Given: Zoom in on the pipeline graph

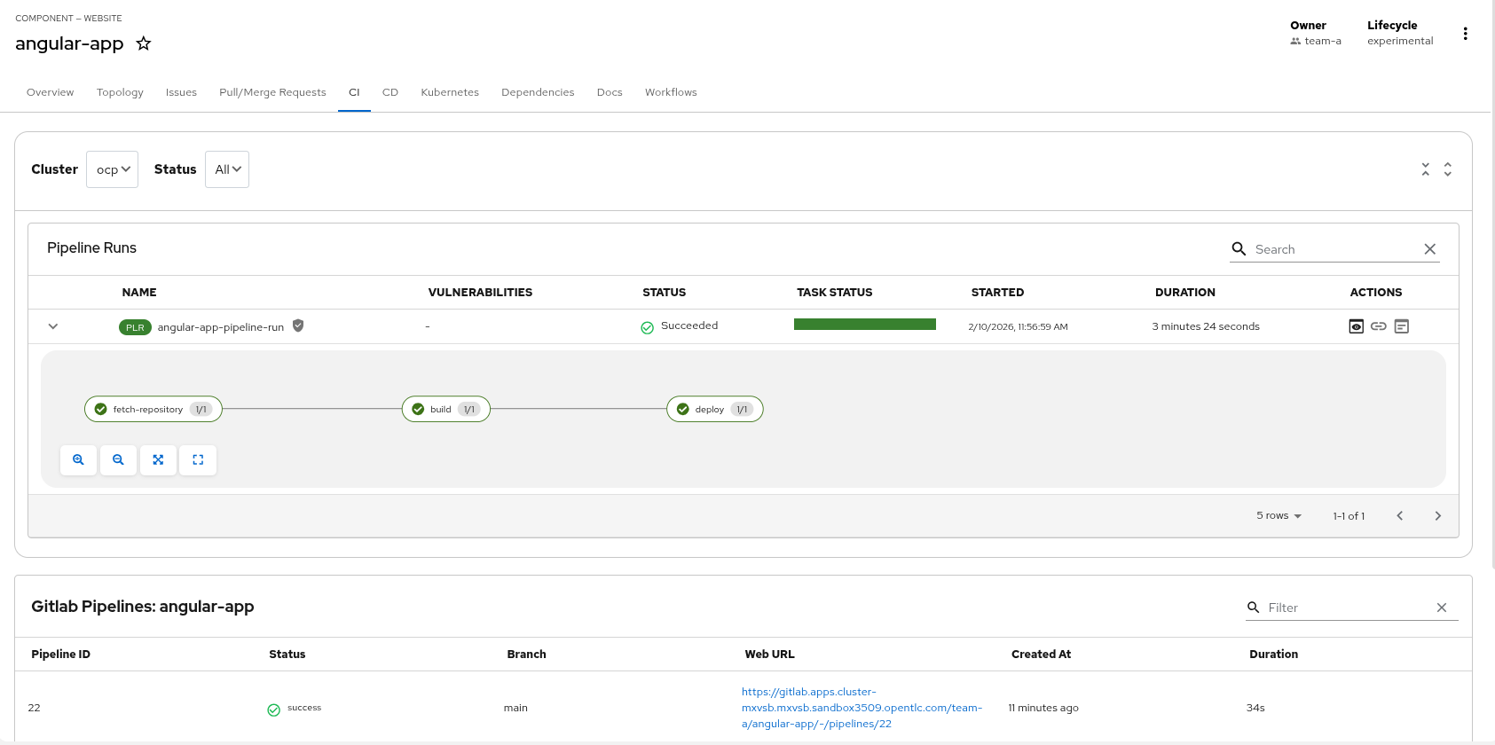Looking at the screenshot, I should pos(78,459).
